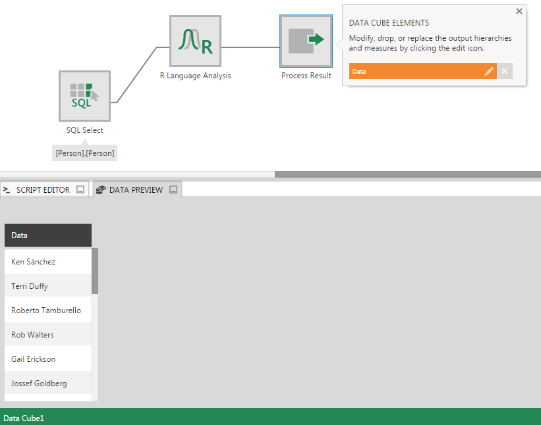Click the Data column header
Image resolution: width=541 pixels, height=425 pixels.
pos(47,235)
